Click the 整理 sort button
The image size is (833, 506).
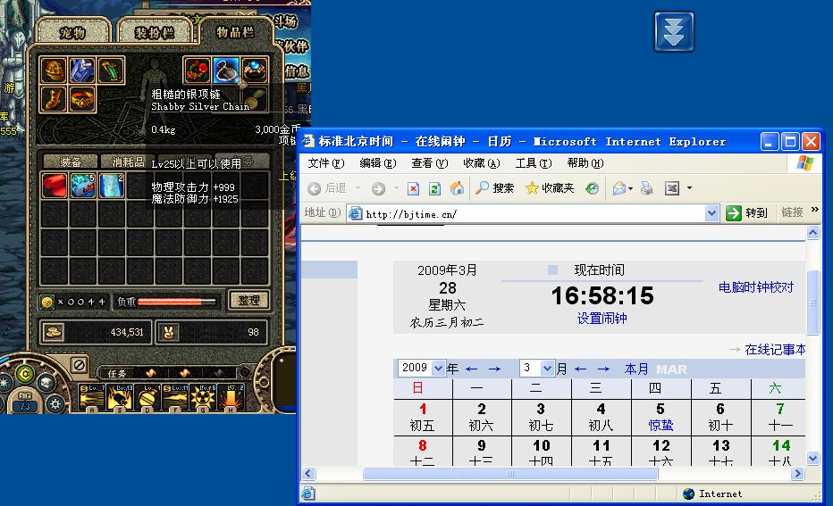pos(248,300)
